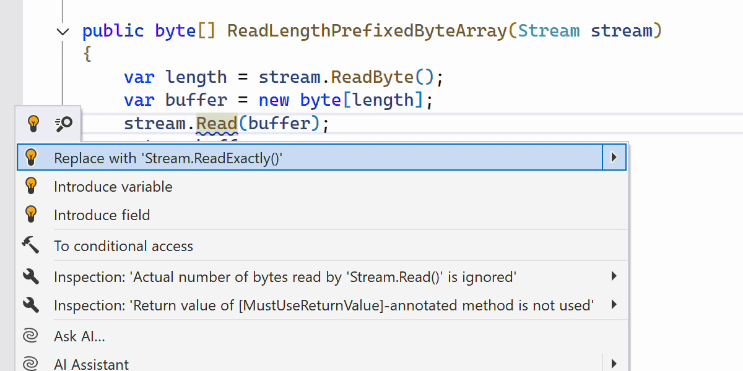Expand arrow of 'Actual number of bytes read' inspection
Viewport: 743px width, 371px height.
[614, 276]
